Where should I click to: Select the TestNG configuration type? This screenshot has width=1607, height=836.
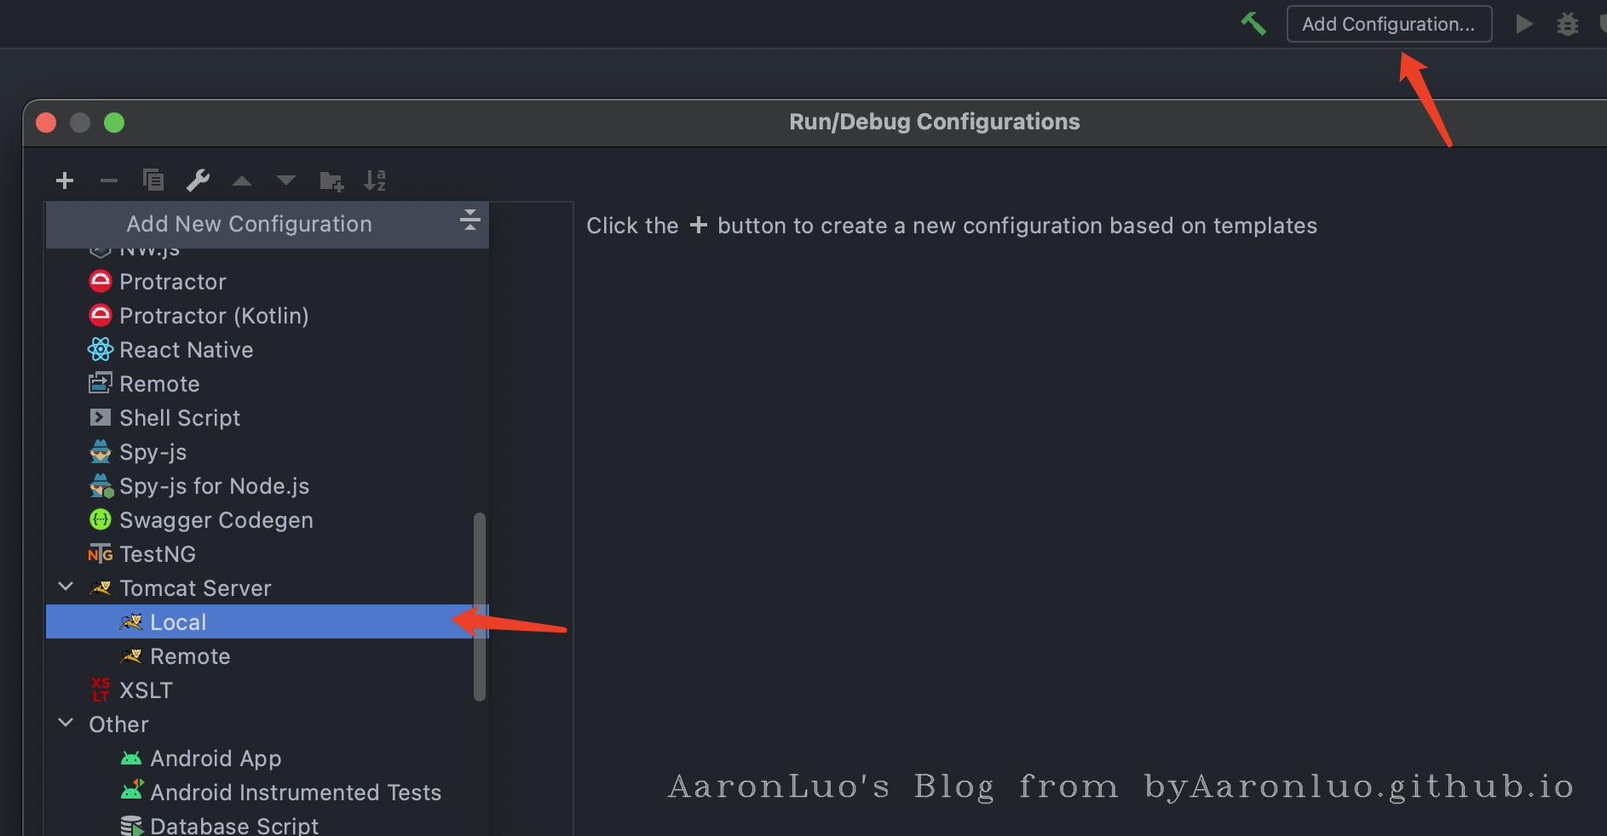coord(268,554)
